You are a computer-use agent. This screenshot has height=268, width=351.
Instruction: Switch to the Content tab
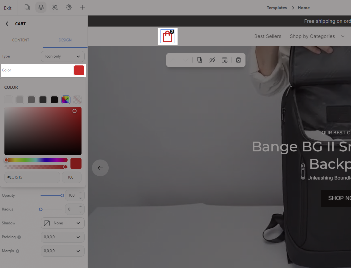(21, 40)
